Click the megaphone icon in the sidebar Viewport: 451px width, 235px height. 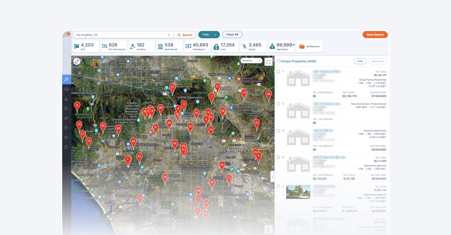[x=66, y=118]
